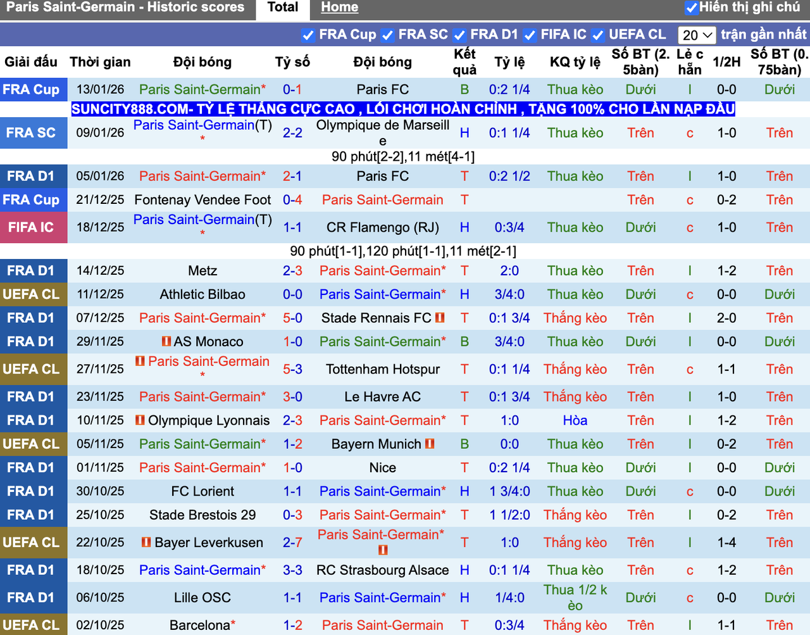
Task: Open the 5-3 score against Tottenham Hotspur
Action: (x=292, y=369)
